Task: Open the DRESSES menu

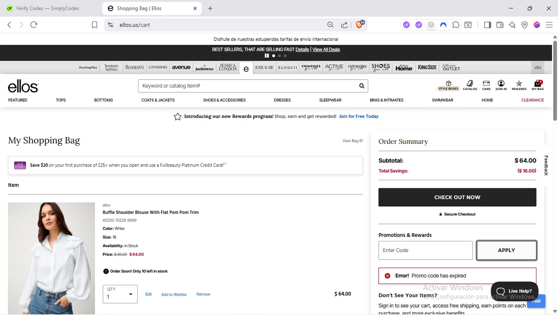Action: coord(282,100)
